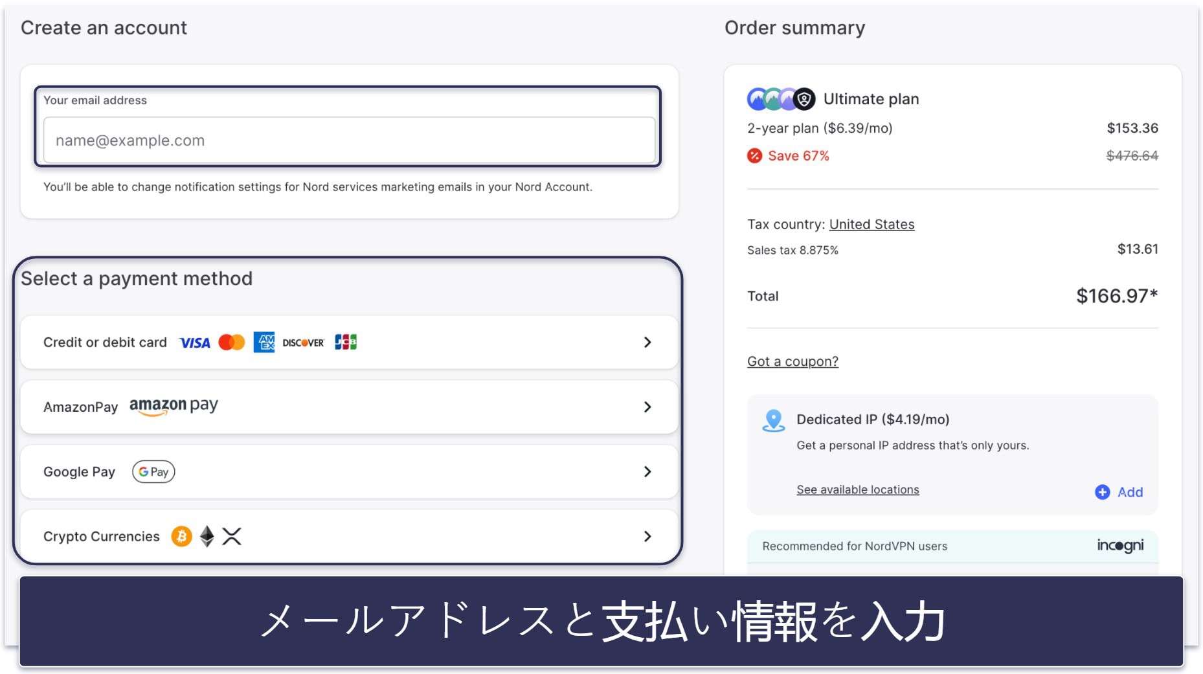Click the Ethereum icon
Screen dimensions: 1203x674
pos(207,536)
